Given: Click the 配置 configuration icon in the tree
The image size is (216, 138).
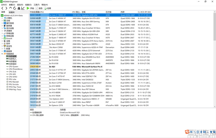Looking at the screenshot, I should pos(5,49).
